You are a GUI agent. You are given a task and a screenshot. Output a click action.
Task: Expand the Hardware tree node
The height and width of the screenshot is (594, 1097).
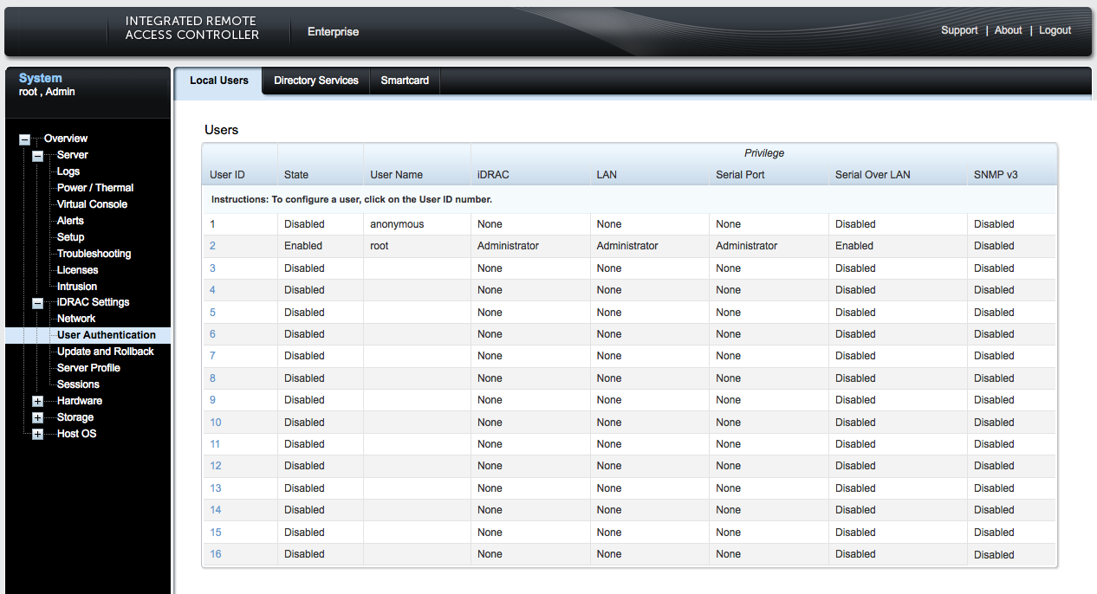tap(38, 402)
